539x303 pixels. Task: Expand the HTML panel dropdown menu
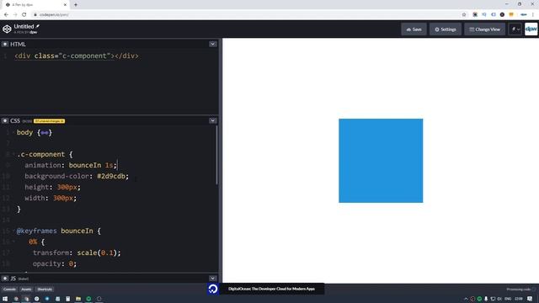click(x=213, y=44)
